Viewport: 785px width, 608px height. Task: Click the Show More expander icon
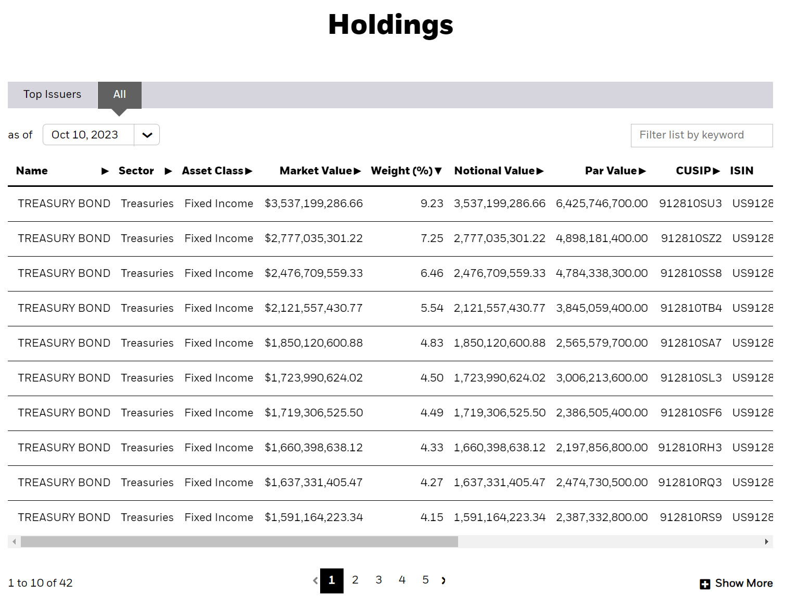pyautogui.click(x=705, y=583)
